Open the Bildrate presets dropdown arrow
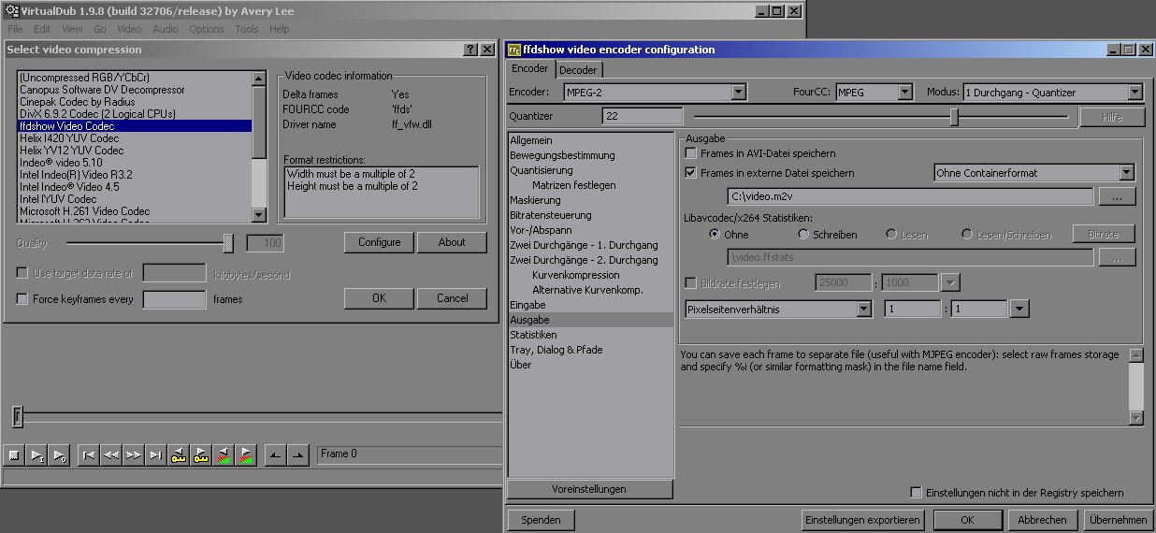This screenshot has height=533, width=1156. point(951,282)
